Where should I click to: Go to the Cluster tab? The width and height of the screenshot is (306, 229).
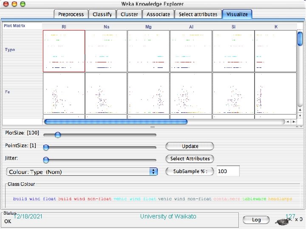point(129,14)
